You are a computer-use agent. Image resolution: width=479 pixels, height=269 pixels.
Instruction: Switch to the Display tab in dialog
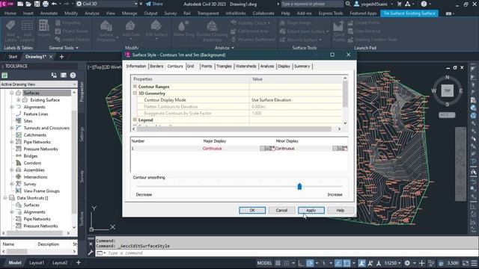[284, 67]
